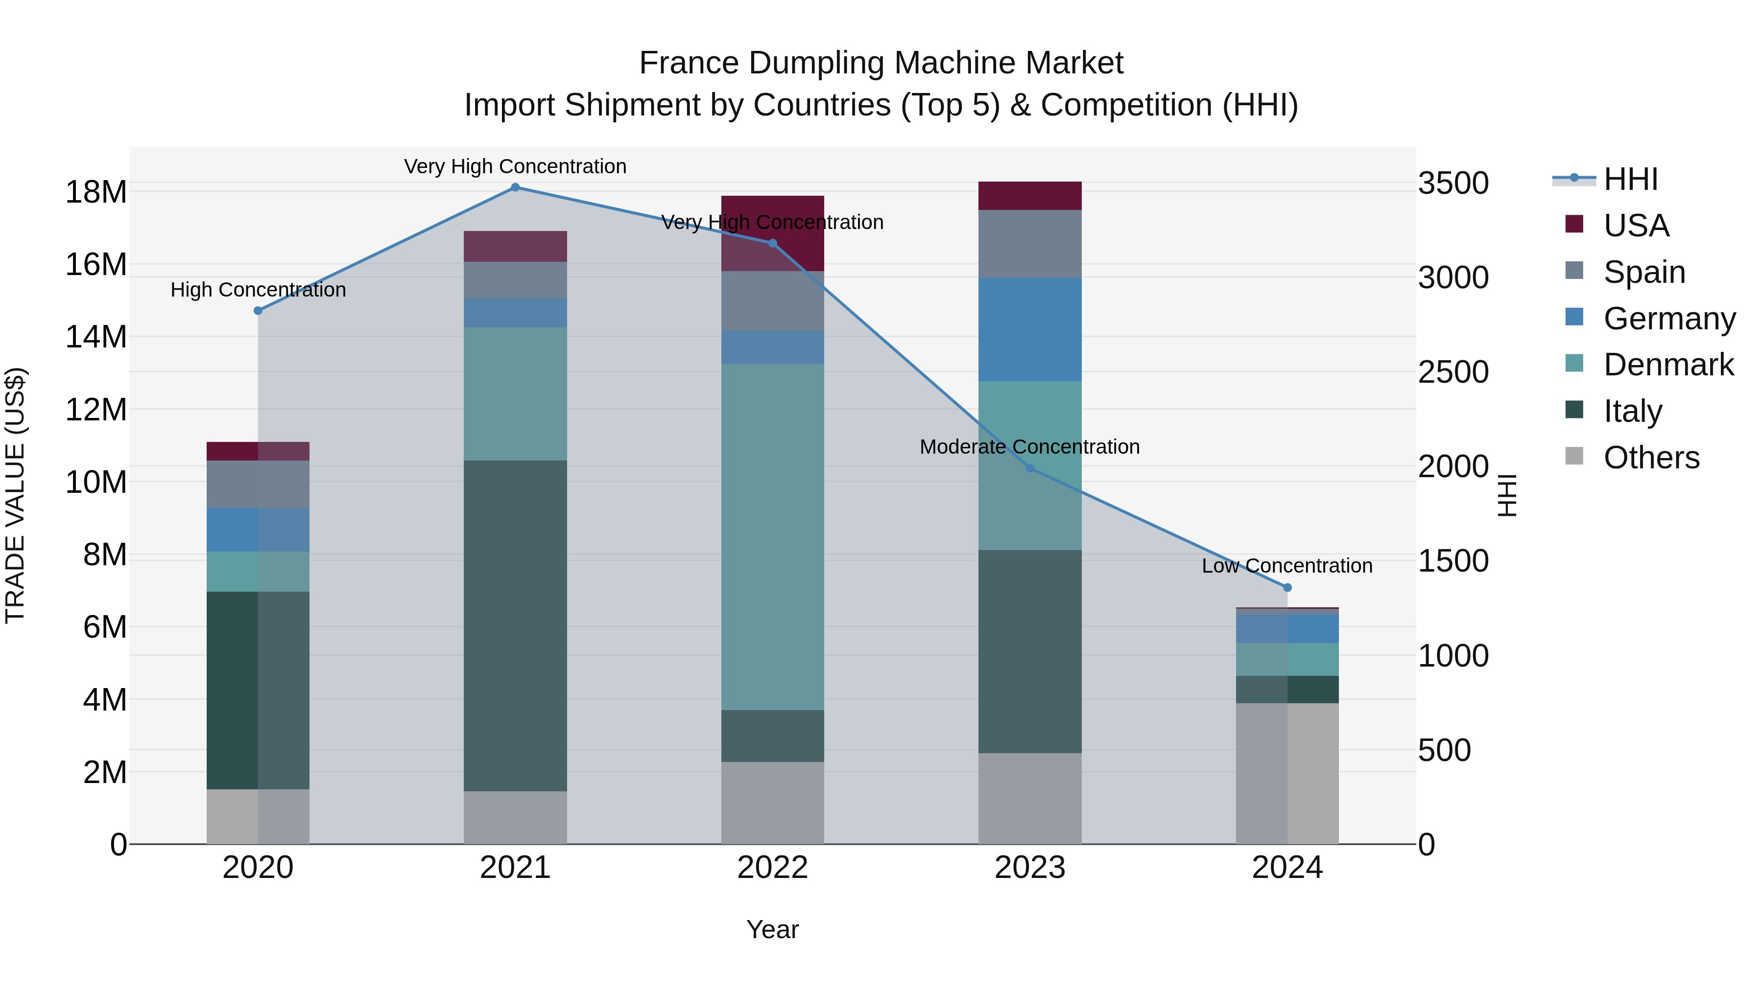This screenshot has height=991, width=1763.
Task: Click the '1000' HHI axis tick label
Action: coord(1453,656)
